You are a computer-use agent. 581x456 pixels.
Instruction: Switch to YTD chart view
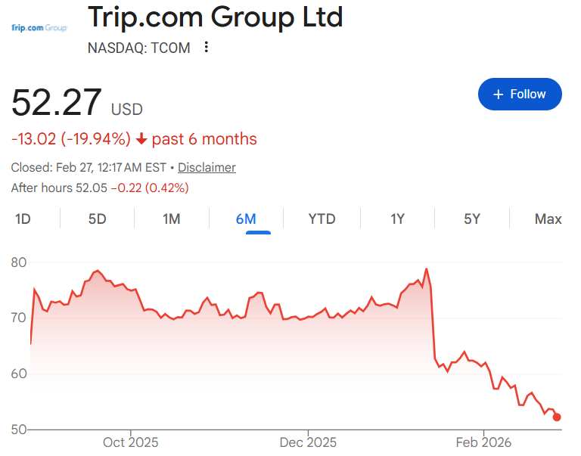[x=322, y=219]
